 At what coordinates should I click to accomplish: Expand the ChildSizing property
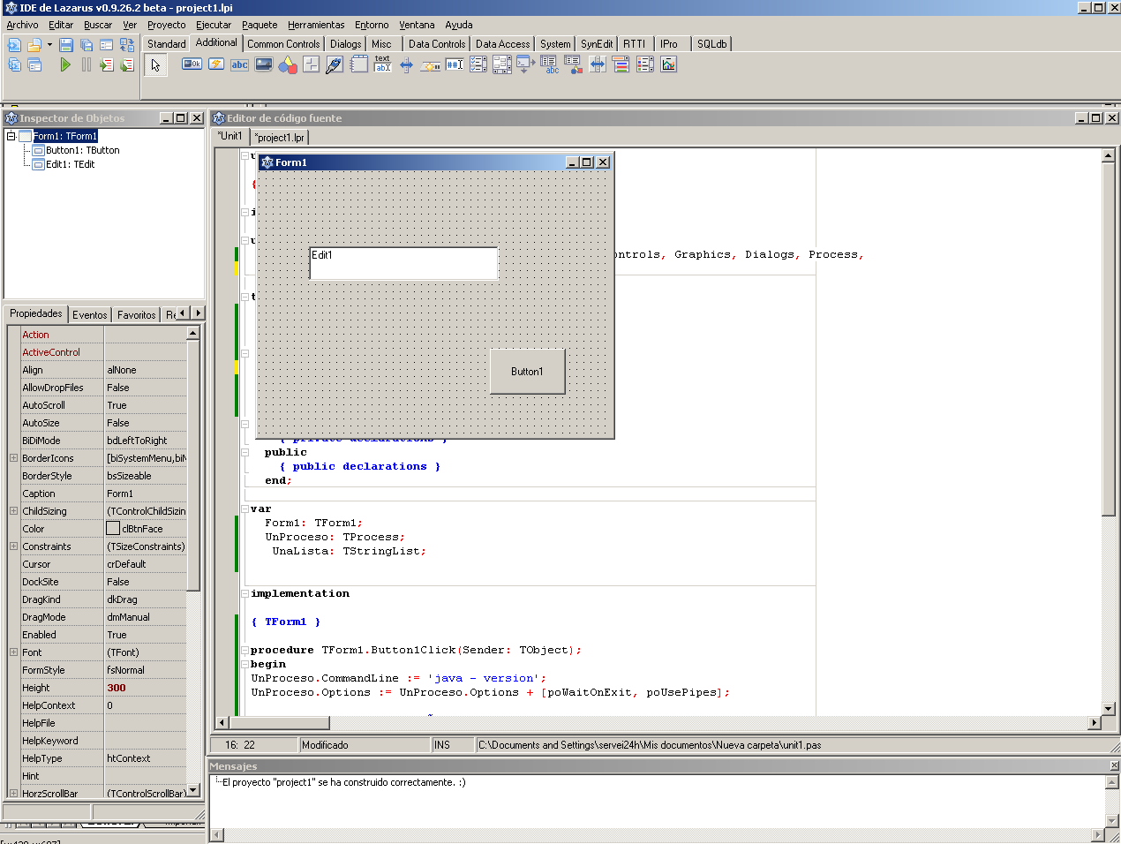13,510
